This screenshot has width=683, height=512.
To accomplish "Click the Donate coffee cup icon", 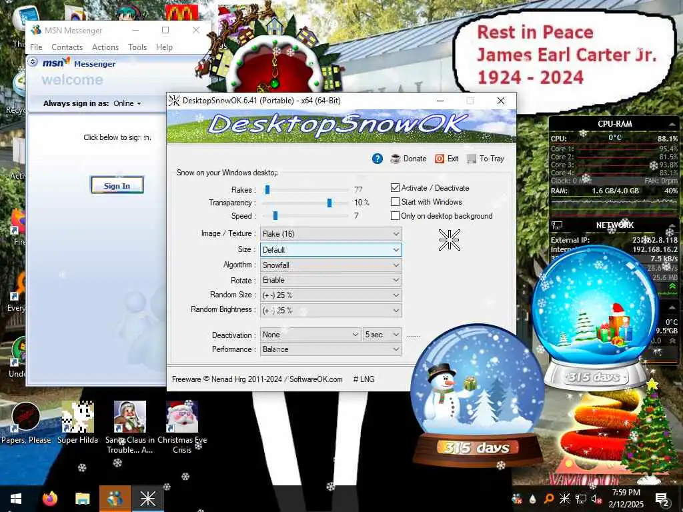I will [395, 159].
